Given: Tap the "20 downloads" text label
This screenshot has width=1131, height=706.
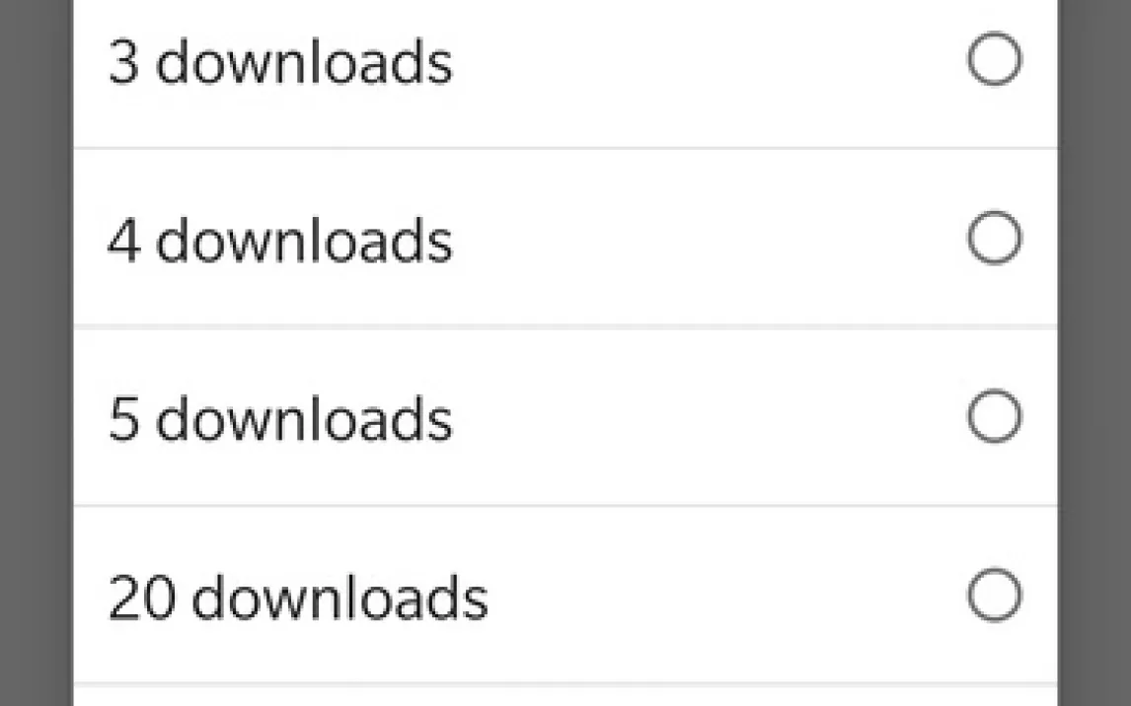Looking at the screenshot, I should pyautogui.click(x=298, y=598).
